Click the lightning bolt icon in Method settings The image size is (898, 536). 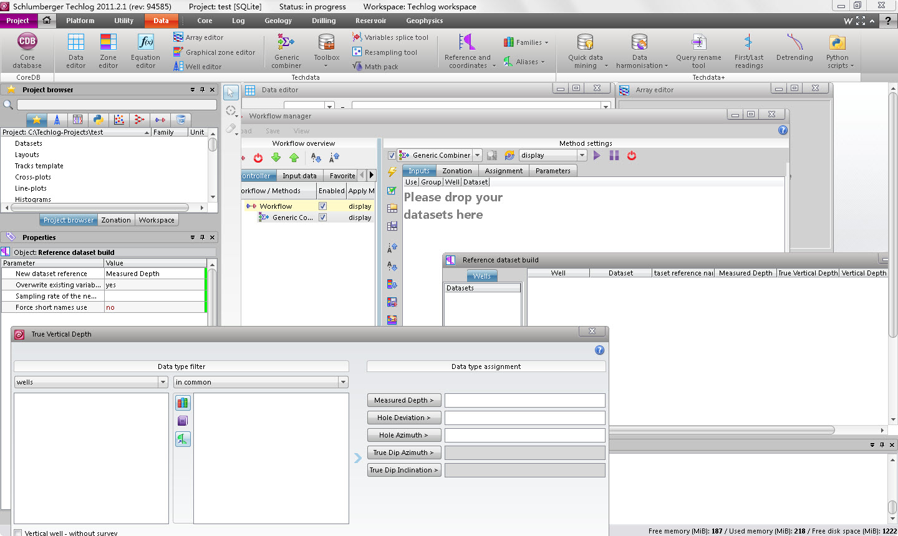tap(392, 172)
